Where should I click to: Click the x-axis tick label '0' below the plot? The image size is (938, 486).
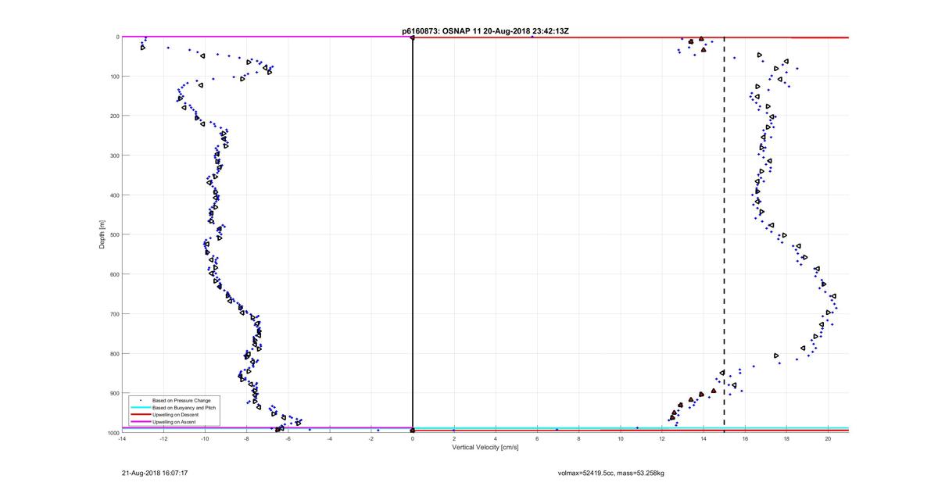pyautogui.click(x=413, y=438)
